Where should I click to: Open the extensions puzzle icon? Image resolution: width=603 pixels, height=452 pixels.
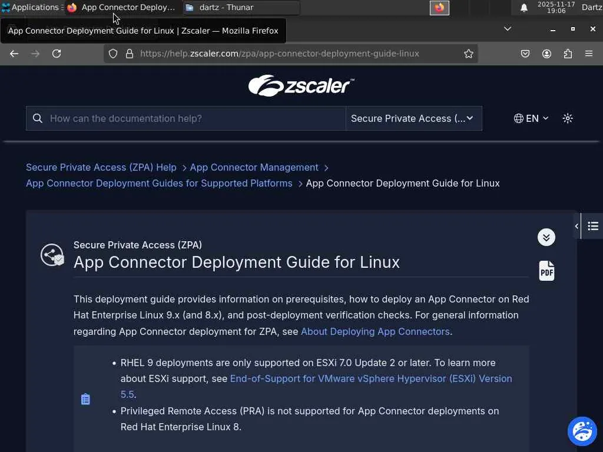tap(568, 54)
